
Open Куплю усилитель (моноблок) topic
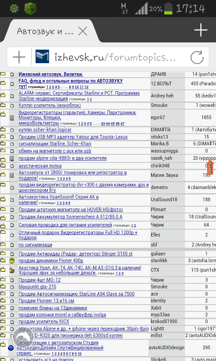(x=49, y=105)
